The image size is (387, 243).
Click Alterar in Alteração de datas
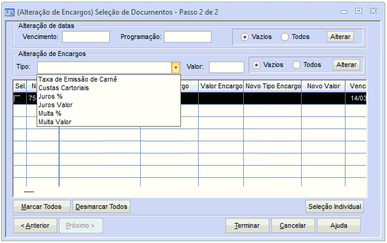click(x=340, y=37)
